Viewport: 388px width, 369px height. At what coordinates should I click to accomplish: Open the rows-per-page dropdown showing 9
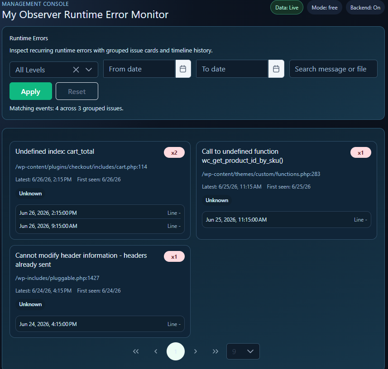[x=243, y=351]
